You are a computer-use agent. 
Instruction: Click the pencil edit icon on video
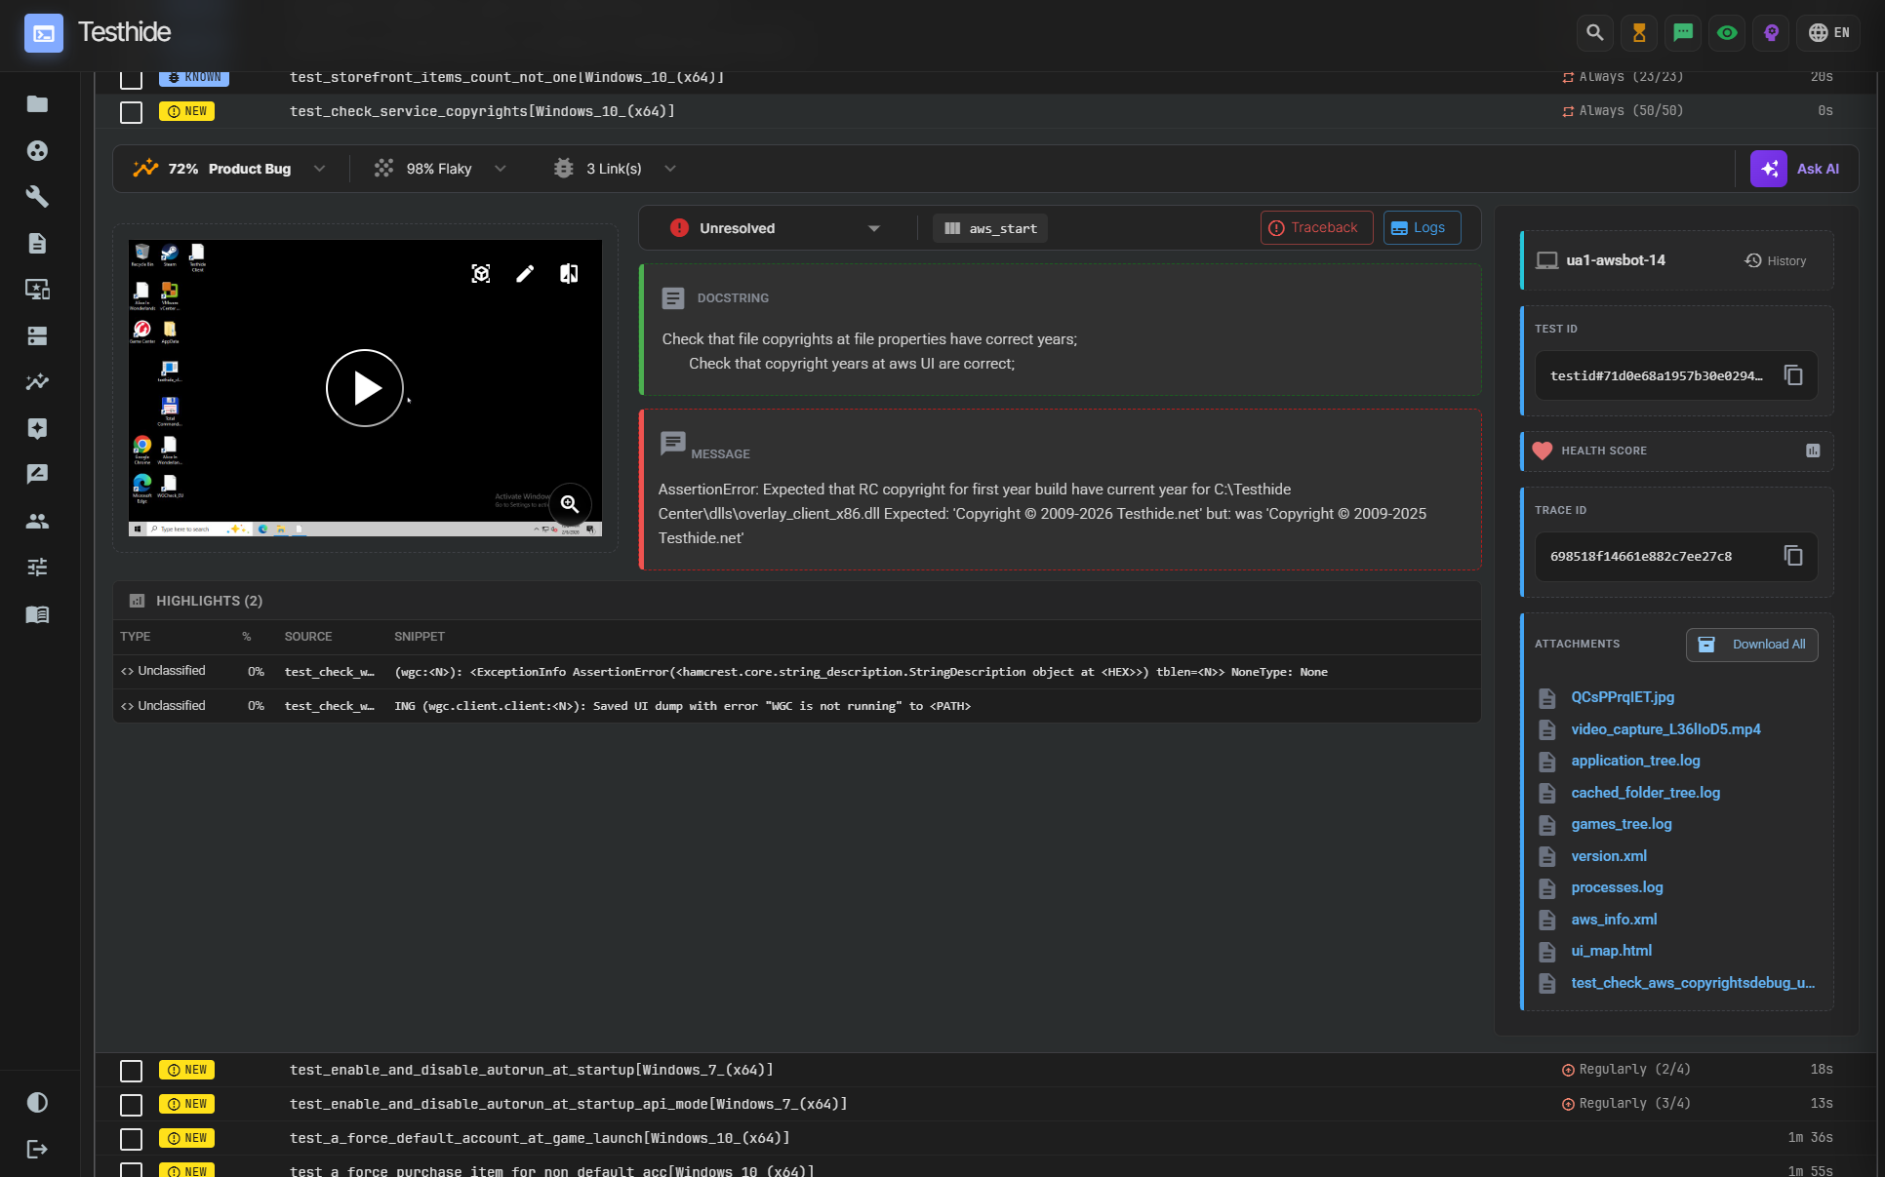point(525,273)
